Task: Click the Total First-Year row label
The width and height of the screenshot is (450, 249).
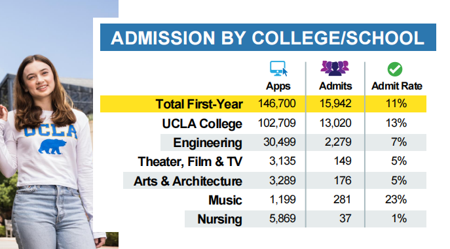Action: click(x=199, y=104)
